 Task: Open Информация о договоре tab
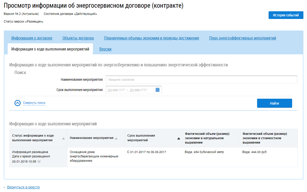32,38
